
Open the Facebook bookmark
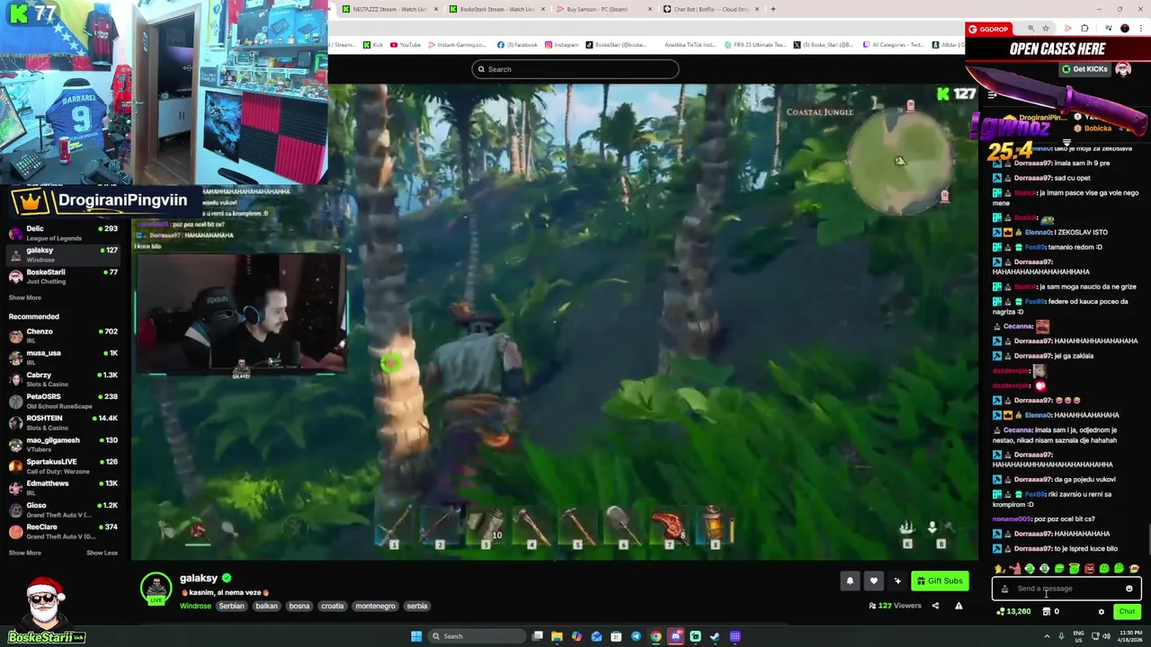coord(517,45)
